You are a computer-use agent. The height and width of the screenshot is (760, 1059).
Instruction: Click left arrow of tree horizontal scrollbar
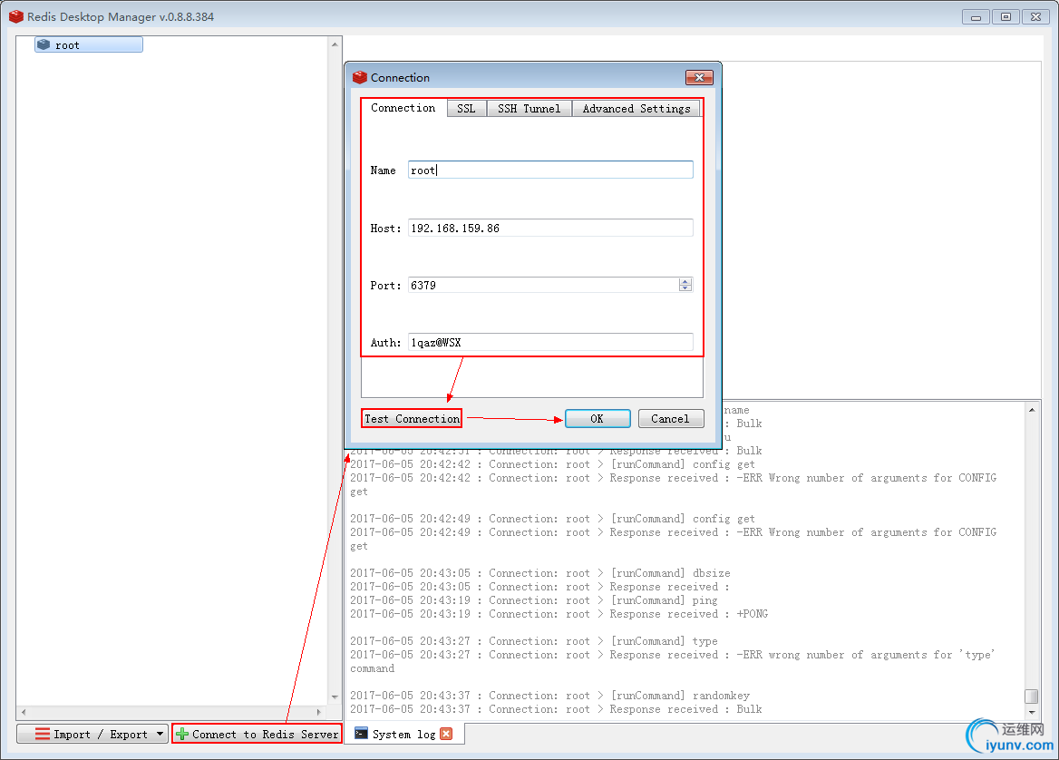24,712
